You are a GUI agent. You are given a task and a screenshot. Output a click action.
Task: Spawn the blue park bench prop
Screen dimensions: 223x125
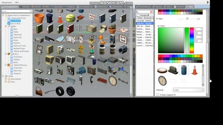click(70, 81)
